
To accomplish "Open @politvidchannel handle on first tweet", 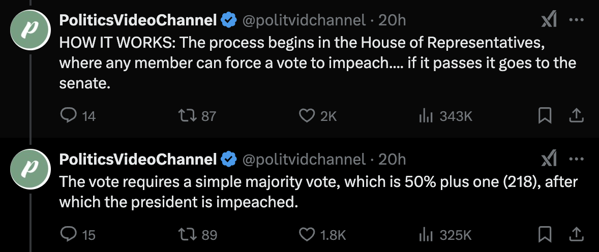I will 304,20.
